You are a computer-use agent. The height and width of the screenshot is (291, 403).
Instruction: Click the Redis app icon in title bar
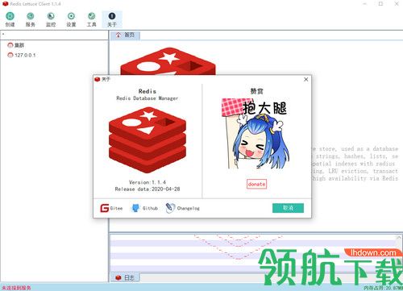pos(5,4)
